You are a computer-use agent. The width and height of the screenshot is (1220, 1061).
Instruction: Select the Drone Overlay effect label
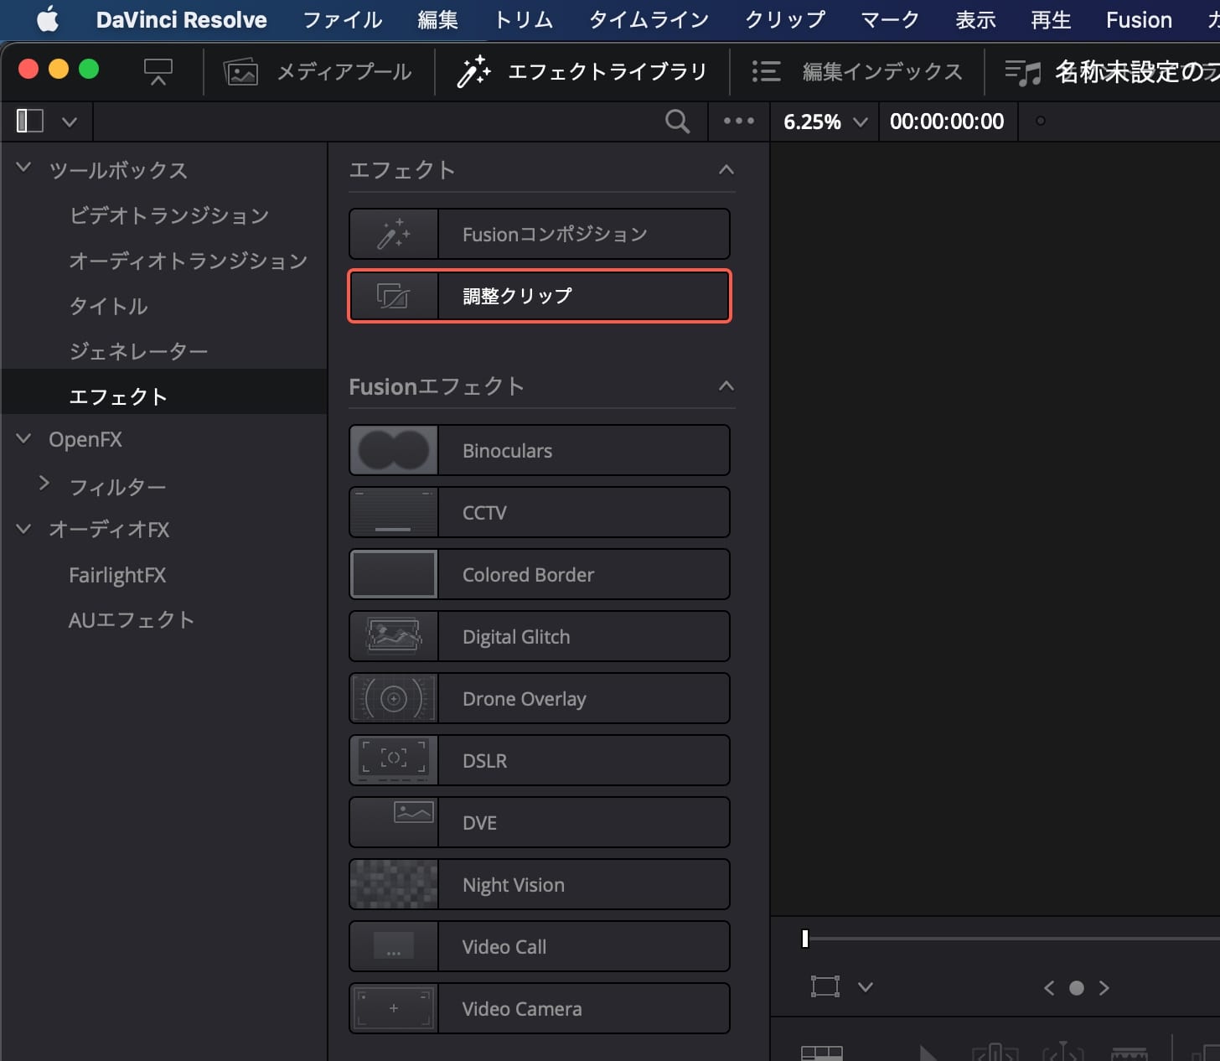click(x=525, y=699)
